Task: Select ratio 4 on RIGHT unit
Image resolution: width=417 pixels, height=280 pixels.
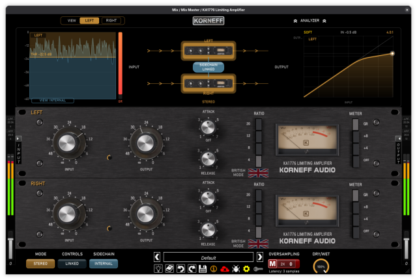Action: coord(258,232)
